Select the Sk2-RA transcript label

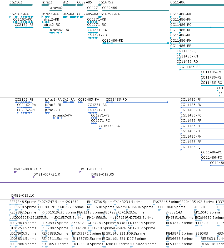pos(68,14)
